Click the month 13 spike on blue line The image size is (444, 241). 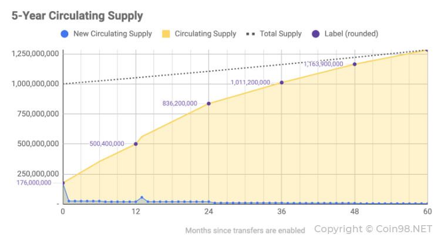[142, 198]
